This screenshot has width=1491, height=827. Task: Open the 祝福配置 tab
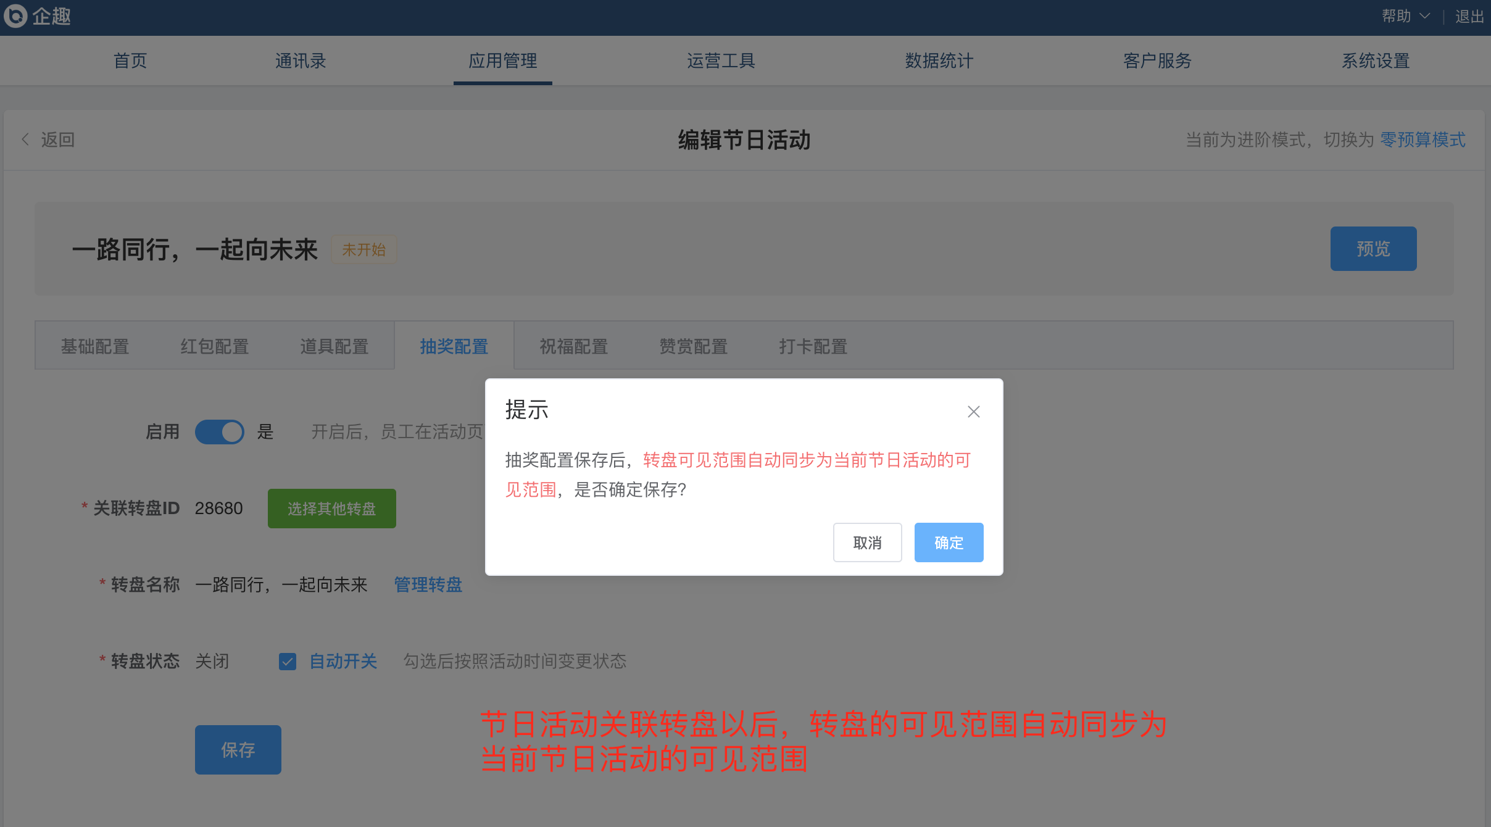tap(573, 346)
